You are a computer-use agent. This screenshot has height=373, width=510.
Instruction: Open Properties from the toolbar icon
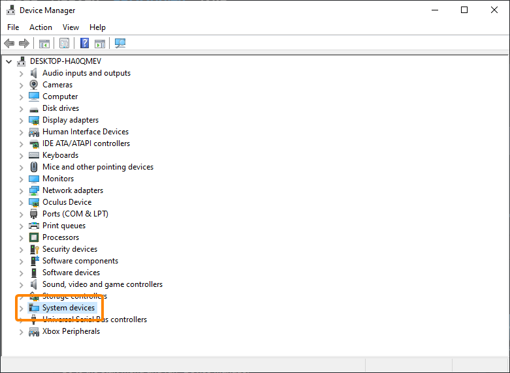(x=65, y=43)
